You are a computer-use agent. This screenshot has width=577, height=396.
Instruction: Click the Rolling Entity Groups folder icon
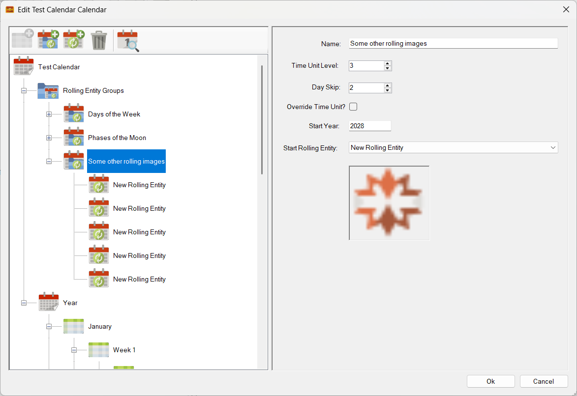pyautogui.click(x=48, y=90)
